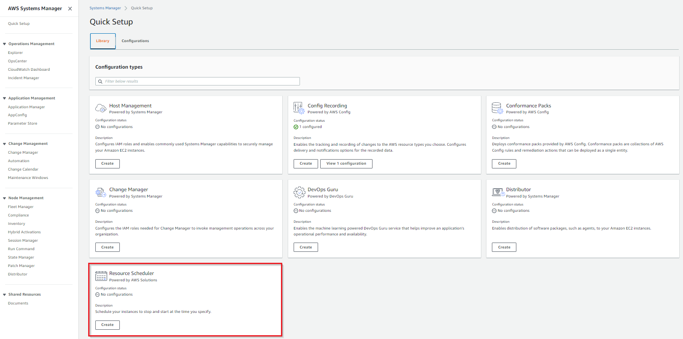Viewport: 683px width, 339px height.
Task: Collapse the Operations Management section
Action: point(5,44)
